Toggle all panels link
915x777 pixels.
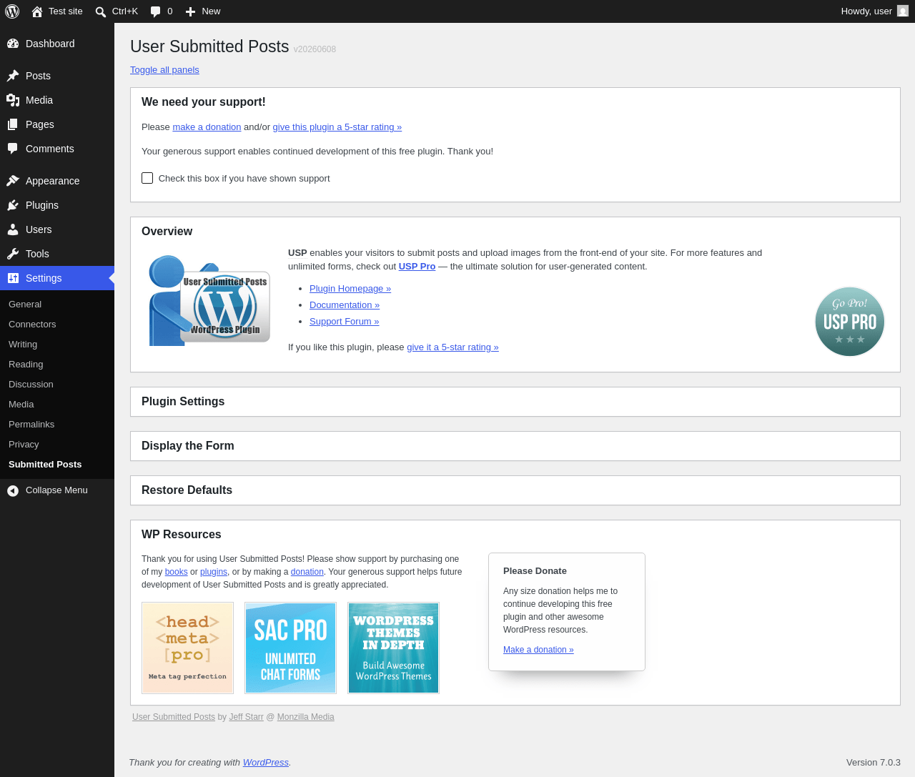(x=164, y=69)
